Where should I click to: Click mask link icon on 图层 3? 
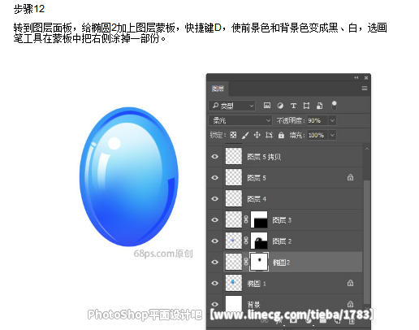point(246,219)
